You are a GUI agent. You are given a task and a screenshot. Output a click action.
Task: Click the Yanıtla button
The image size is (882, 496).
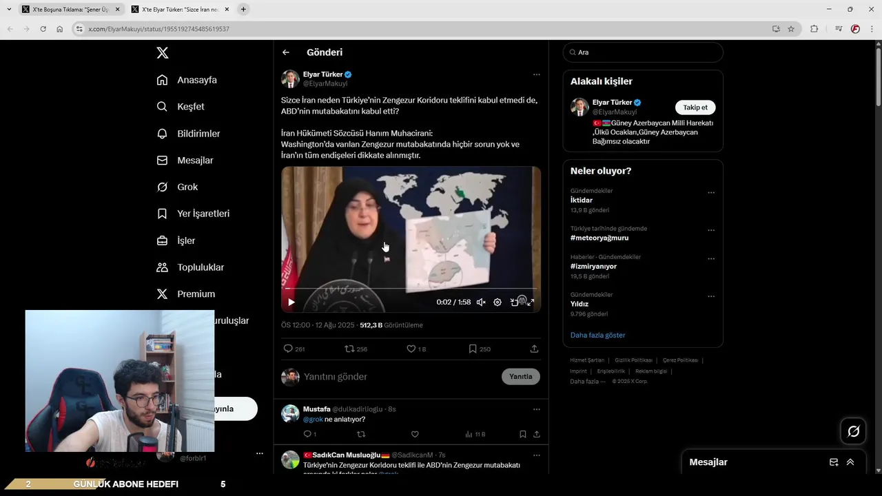[x=521, y=376]
